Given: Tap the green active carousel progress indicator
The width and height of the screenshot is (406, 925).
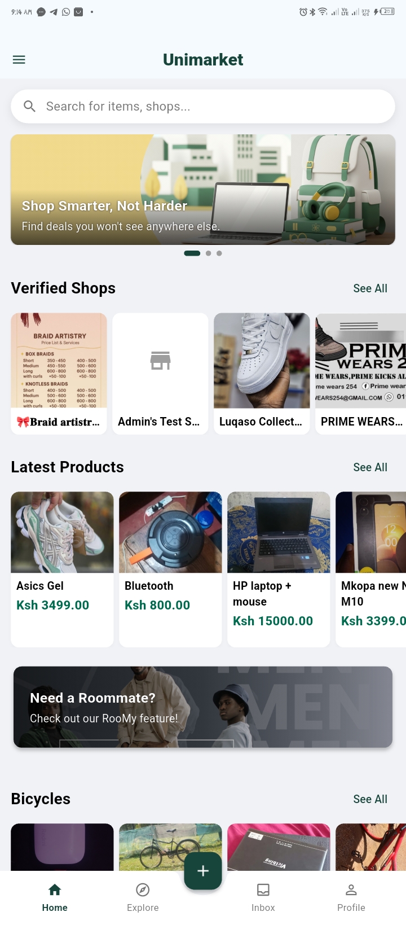Looking at the screenshot, I should [x=192, y=253].
